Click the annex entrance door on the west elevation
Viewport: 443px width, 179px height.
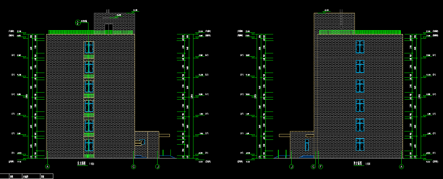[307, 145]
